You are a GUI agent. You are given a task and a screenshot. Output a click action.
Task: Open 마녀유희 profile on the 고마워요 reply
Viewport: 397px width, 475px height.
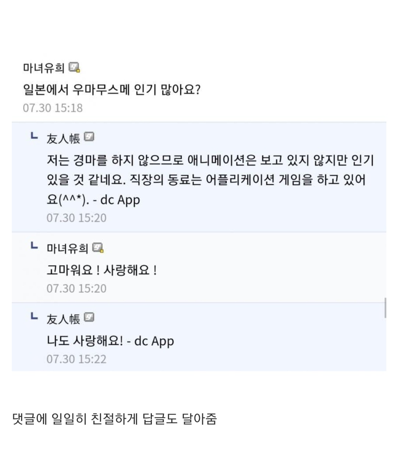[67, 249]
